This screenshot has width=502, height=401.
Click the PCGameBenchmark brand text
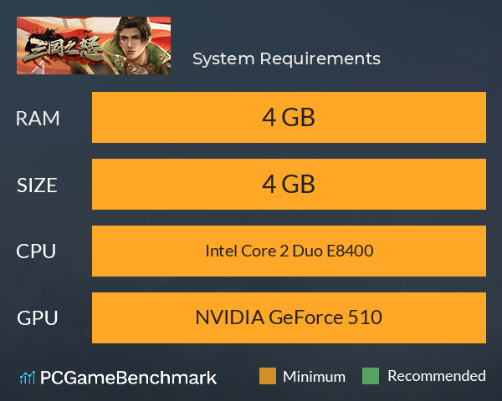tap(128, 378)
